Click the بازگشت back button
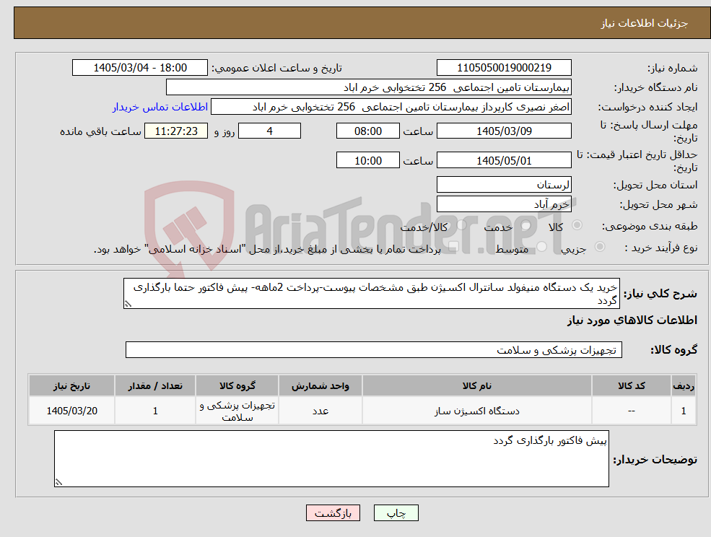This screenshot has height=537, width=711. [x=333, y=513]
